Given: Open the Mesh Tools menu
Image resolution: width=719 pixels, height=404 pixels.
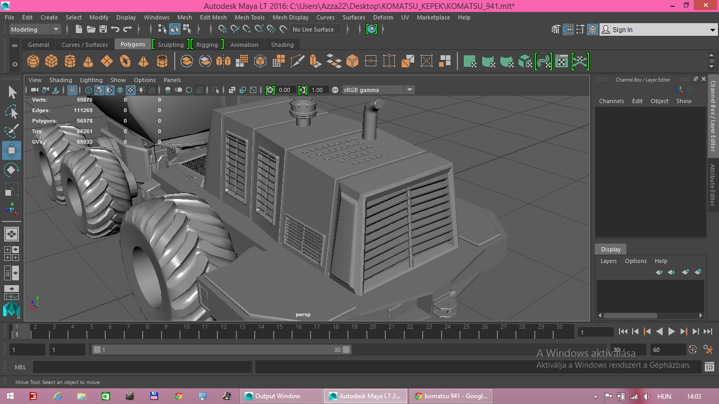Looking at the screenshot, I should pos(249,17).
